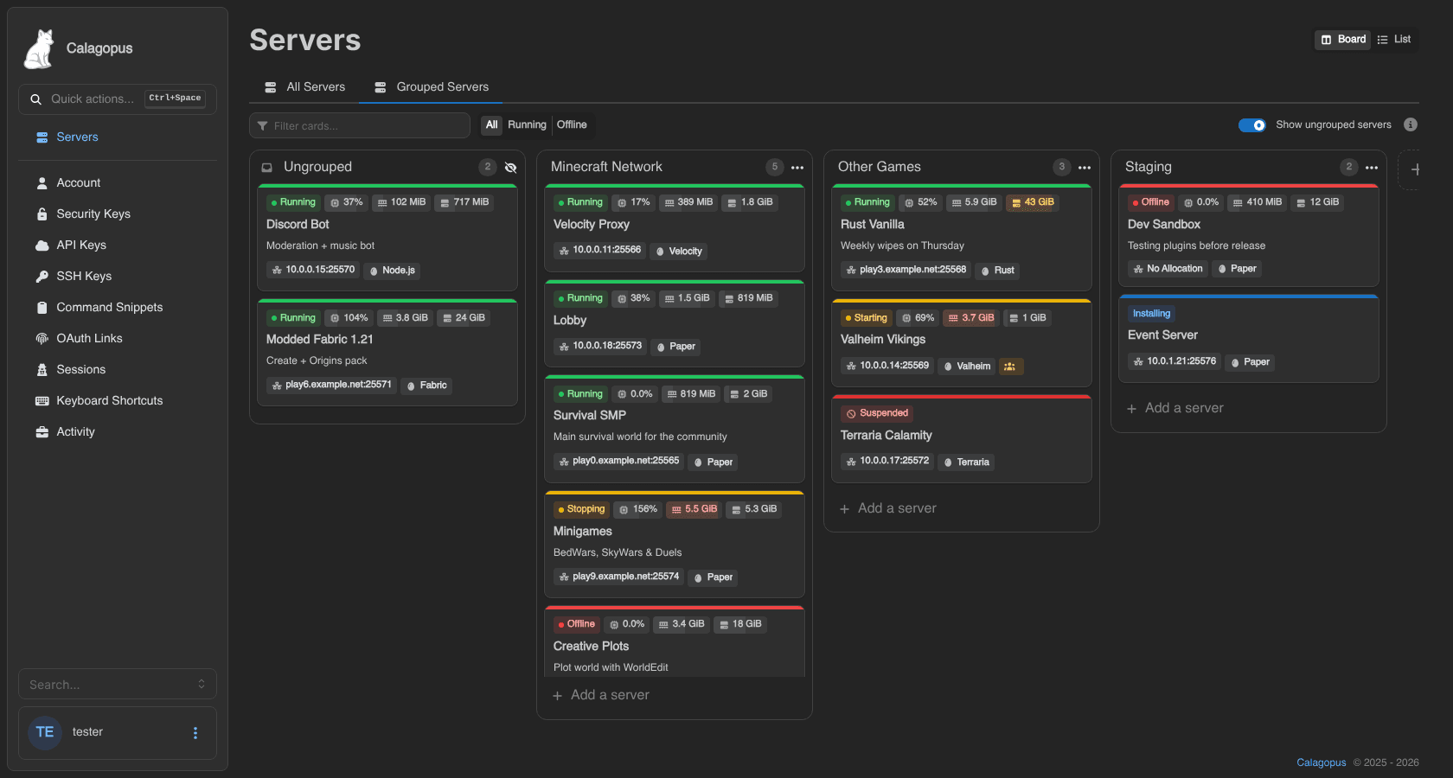Open Calagopus footer link
The width and height of the screenshot is (1453, 778).
1321,762
